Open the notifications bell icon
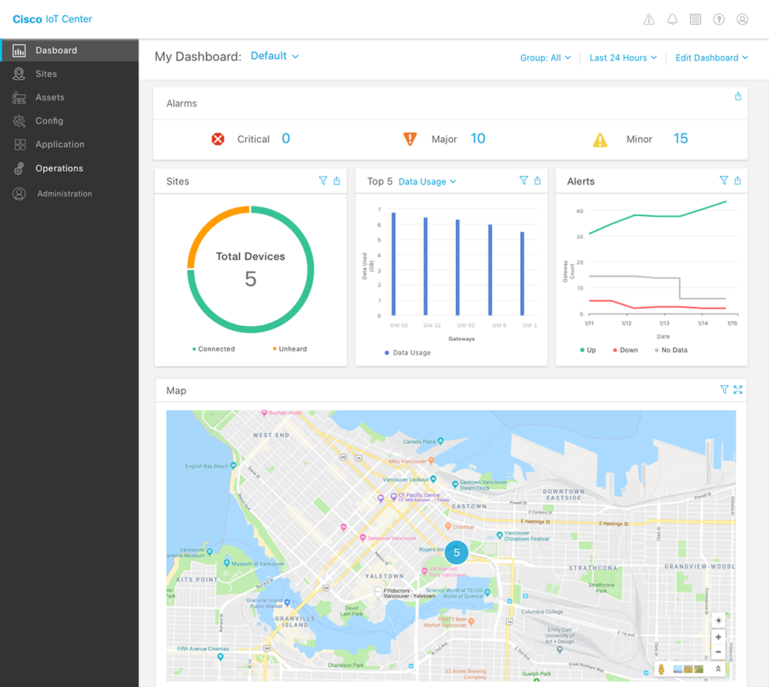 pos(672,19)
